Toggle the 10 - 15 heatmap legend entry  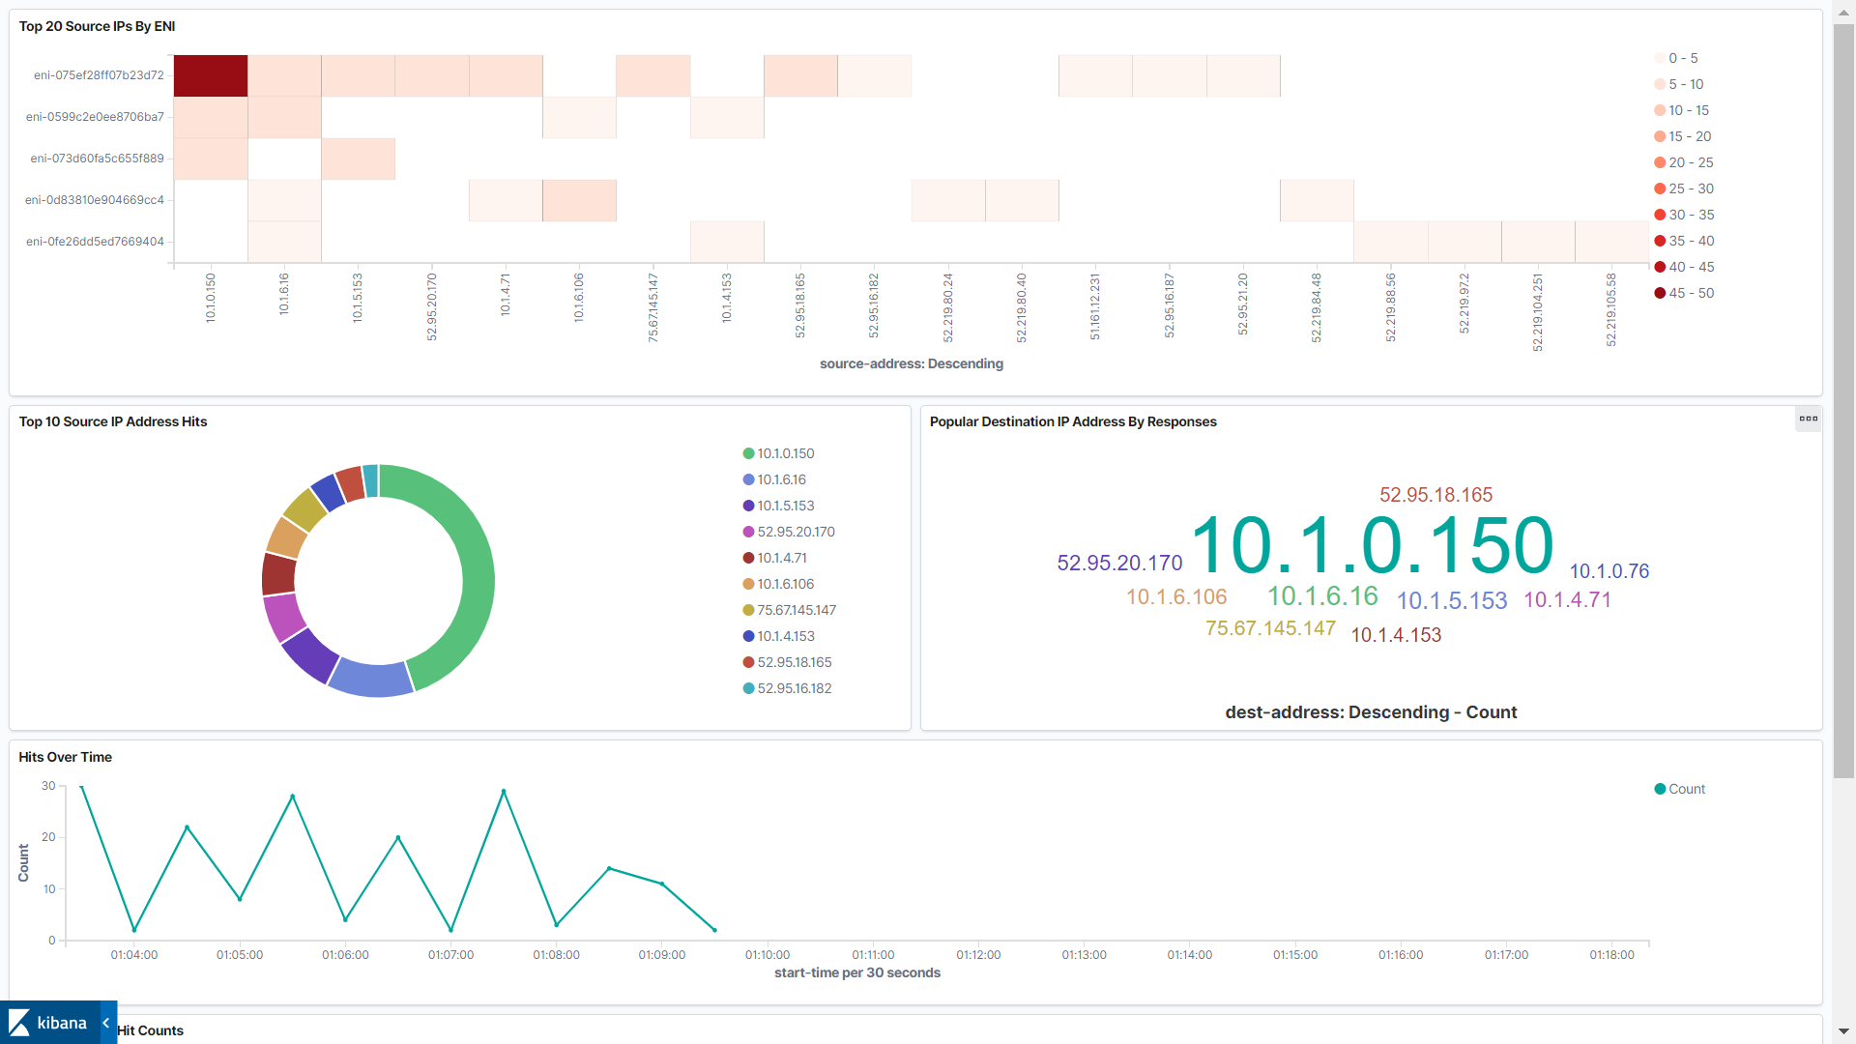[x=1682, y=110]
